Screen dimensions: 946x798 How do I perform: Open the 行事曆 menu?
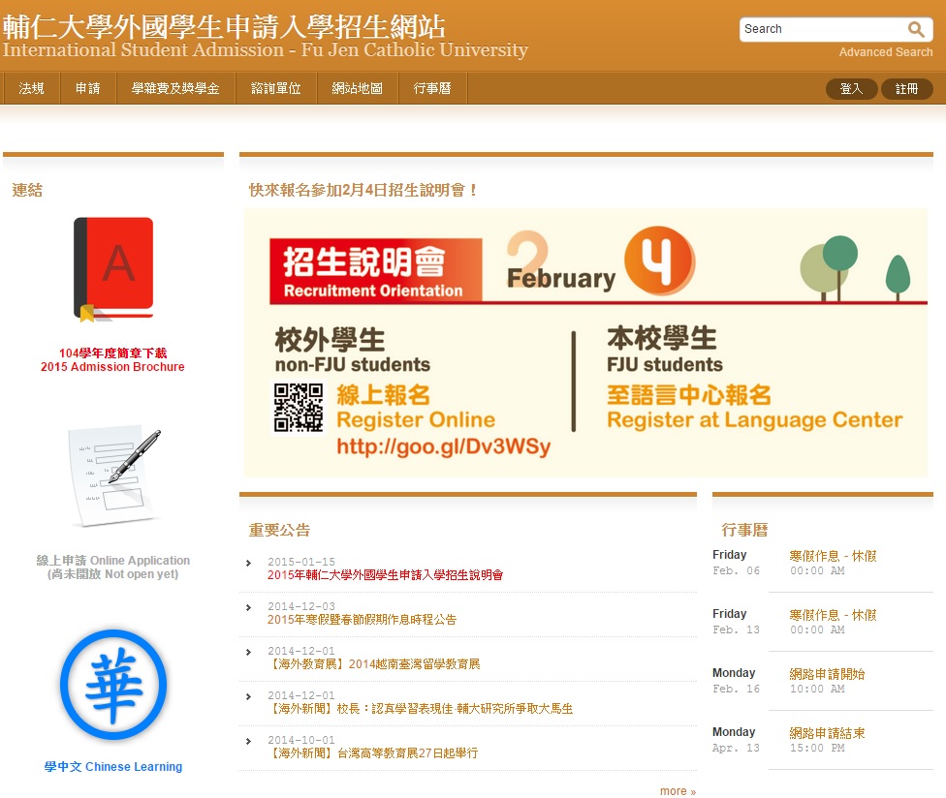pos(432,88)
